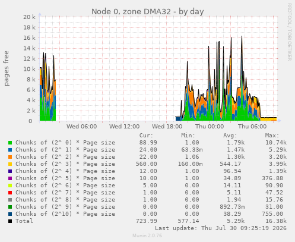This screenshot has height=242, width=295.
Task: Click the '4 k' y-axis tick label
Action: click(x=31, y=100)
